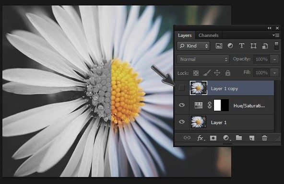Delete layer with the trash icon
Image resolution: width=284 pixels, height=184 pixels.
pos(264,138)
